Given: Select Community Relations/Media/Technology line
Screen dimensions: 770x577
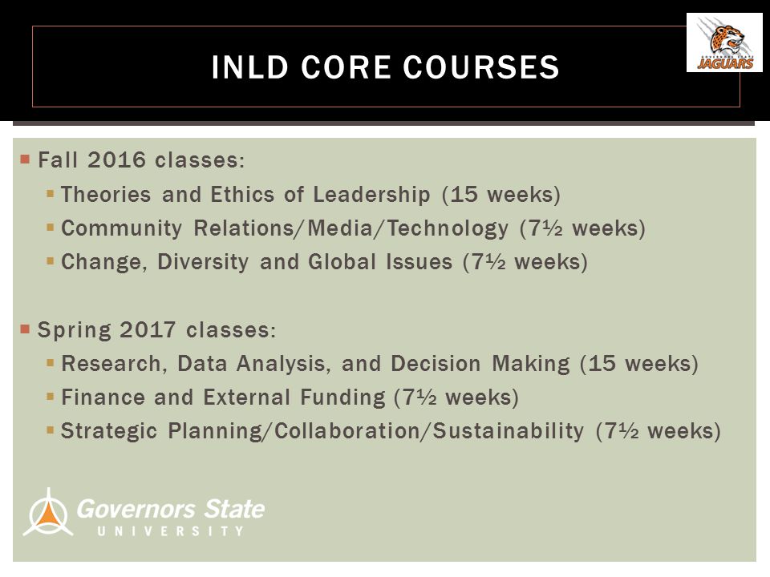Looking at the screenshot, I should coord(353,228).
